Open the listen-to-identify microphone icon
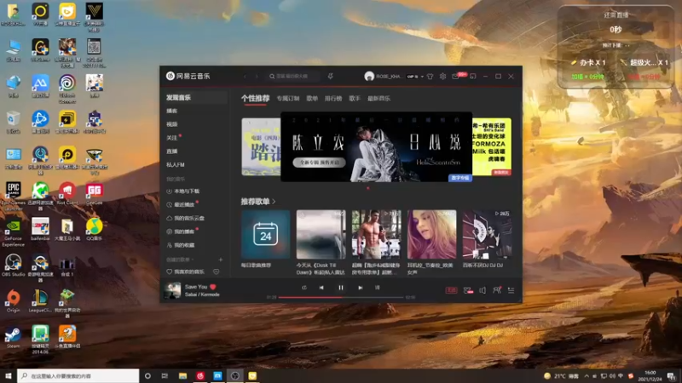The height and width of the screenshot is (383, 682). 330,76
